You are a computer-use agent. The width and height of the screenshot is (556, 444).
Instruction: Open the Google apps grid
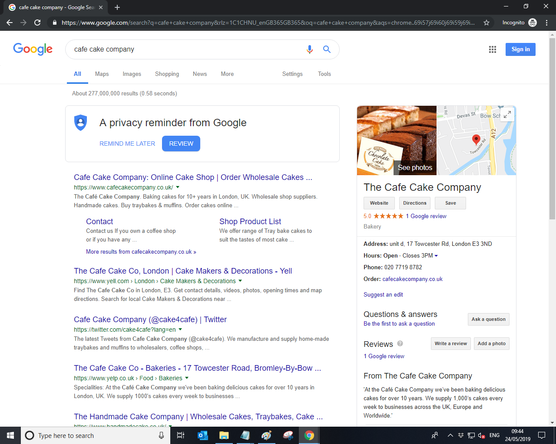coord(493,49)
